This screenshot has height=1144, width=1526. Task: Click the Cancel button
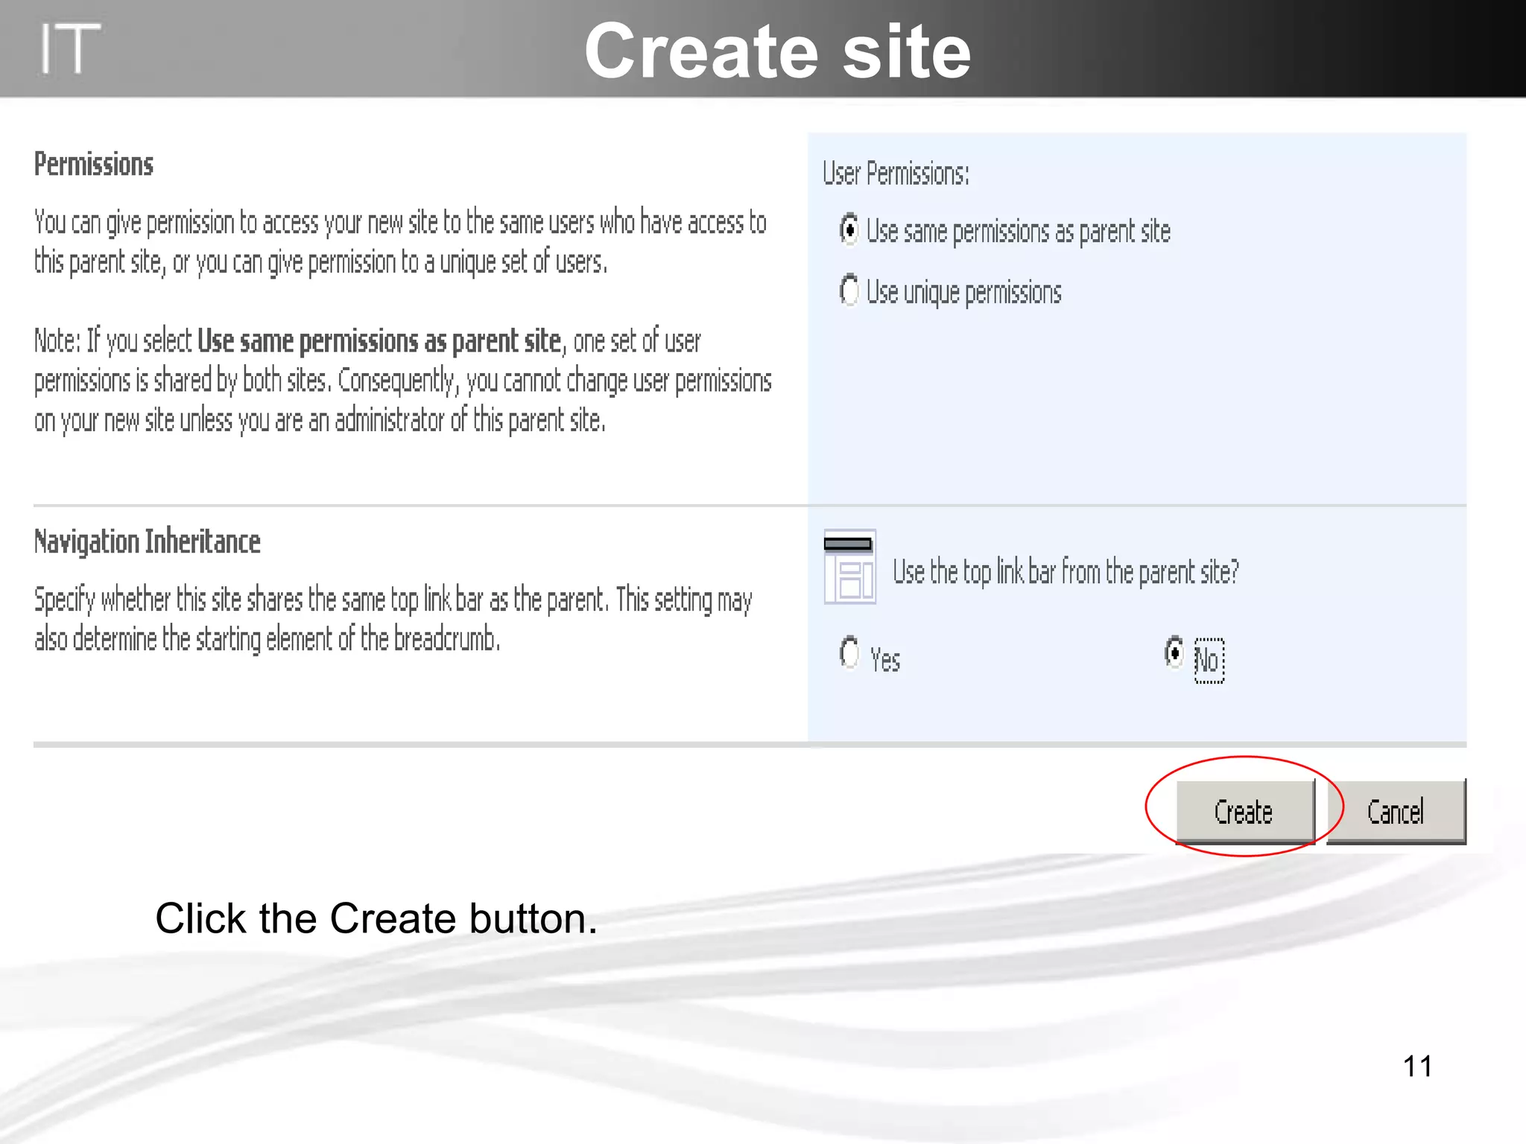1396,811
